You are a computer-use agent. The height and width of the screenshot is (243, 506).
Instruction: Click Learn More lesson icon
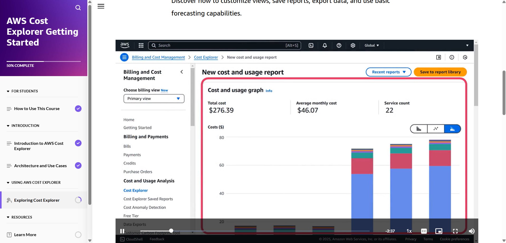pyautogui.click(x=9, y=235)
